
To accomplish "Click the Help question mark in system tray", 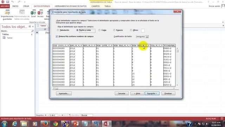I will [x=189, y=124].
